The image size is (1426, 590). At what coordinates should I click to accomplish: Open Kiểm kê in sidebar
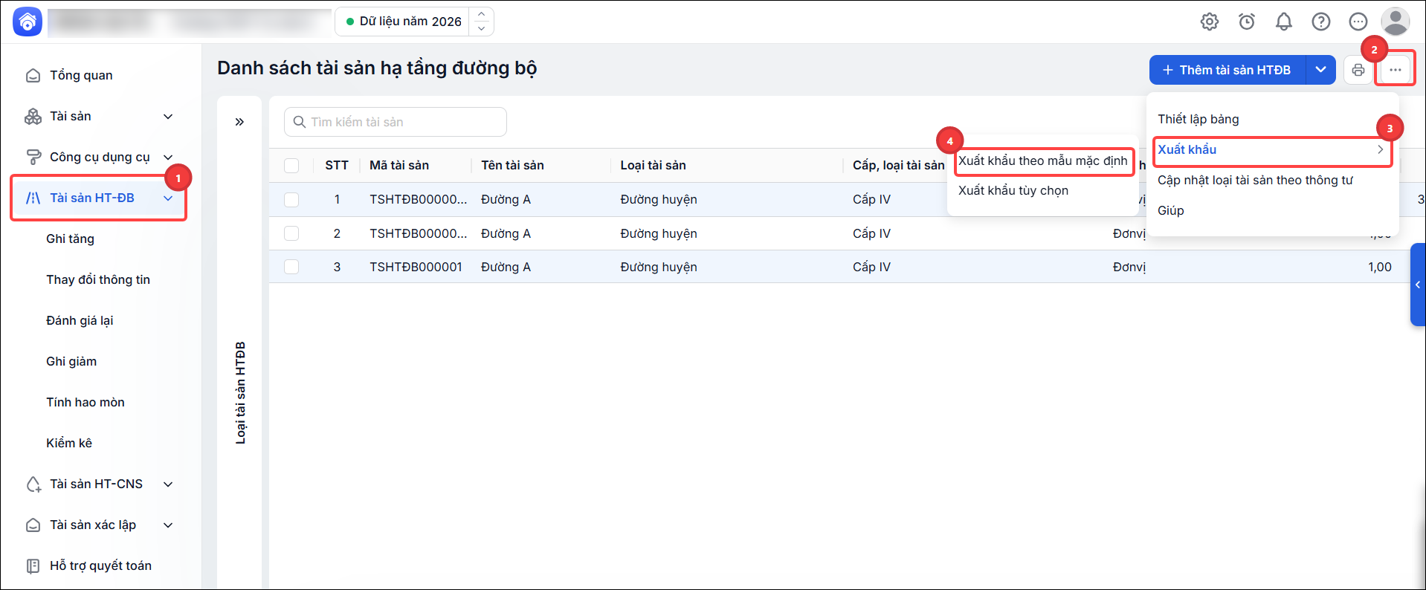[69, 443]
